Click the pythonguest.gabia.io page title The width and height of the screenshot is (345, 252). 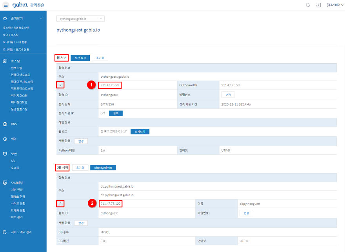[78, 30]
